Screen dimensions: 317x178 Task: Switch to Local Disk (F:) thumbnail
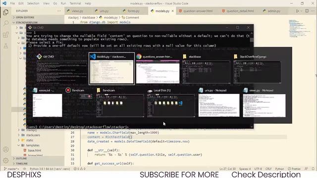[171, 102]
